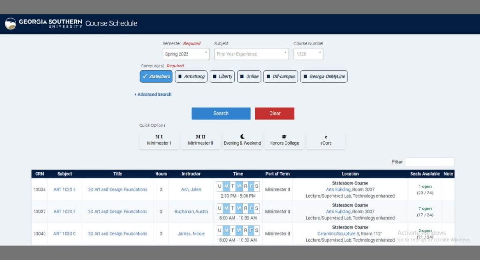Enable the Online campus option
This screenshot has width=480, height=260.
pos(248,76)
